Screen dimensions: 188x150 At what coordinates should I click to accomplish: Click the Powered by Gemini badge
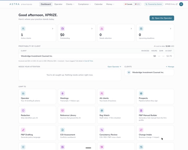(154, 4)
